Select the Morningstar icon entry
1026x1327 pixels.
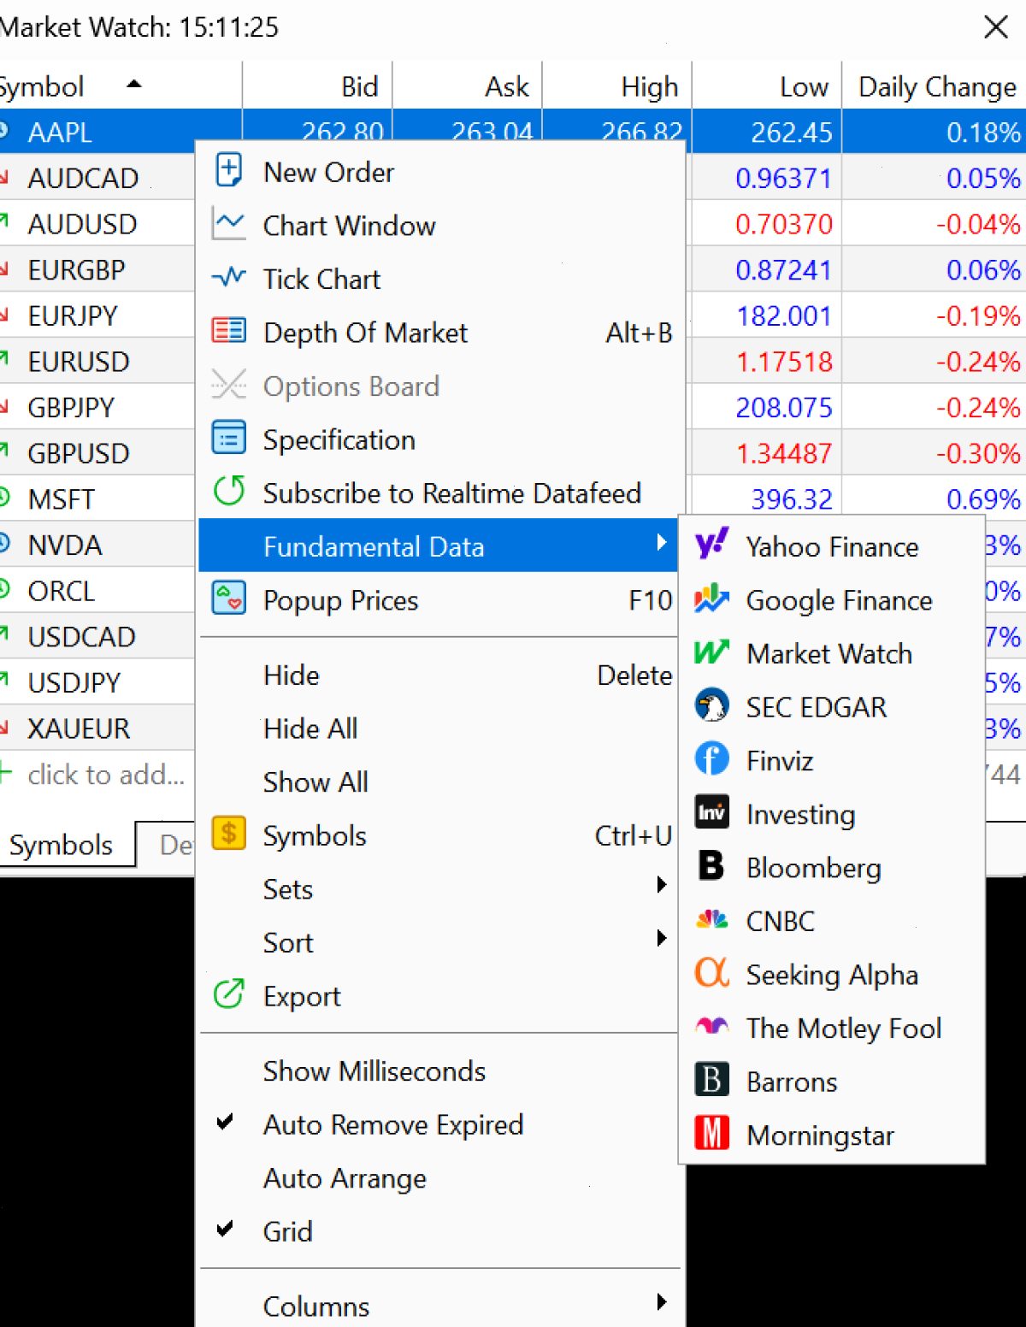click(x=711, y=1134)
